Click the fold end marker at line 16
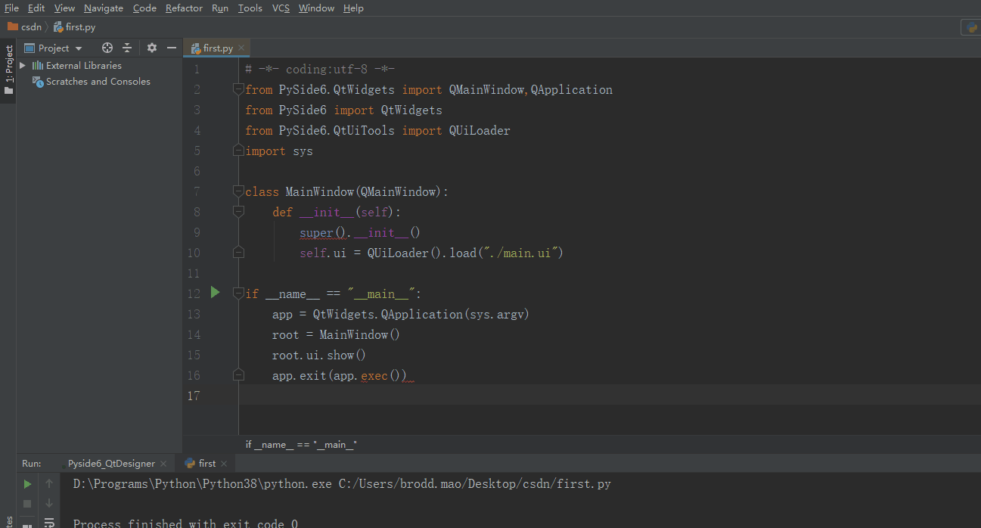Image resolution: width=981 pixels, height=528 pixels. [238, 374]
